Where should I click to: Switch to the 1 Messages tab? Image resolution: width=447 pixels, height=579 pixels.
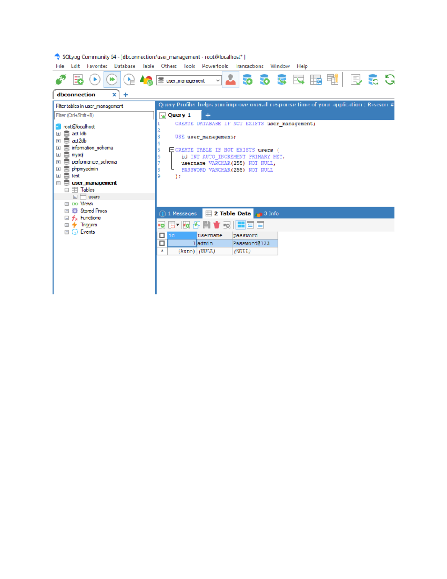pos(178,214)
